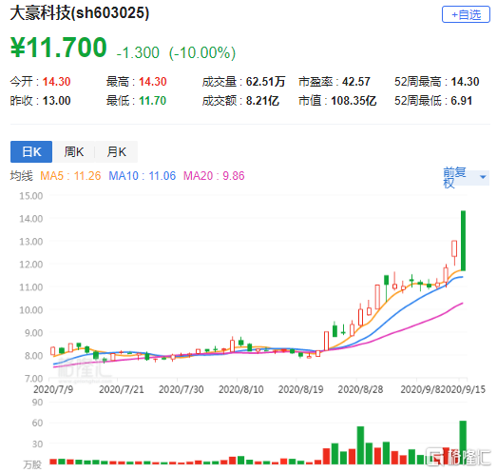The width and height of the screenshot is (497, 473).
Task: Switch to the 日K daily chart tab
Action: (x=31, y=151)
